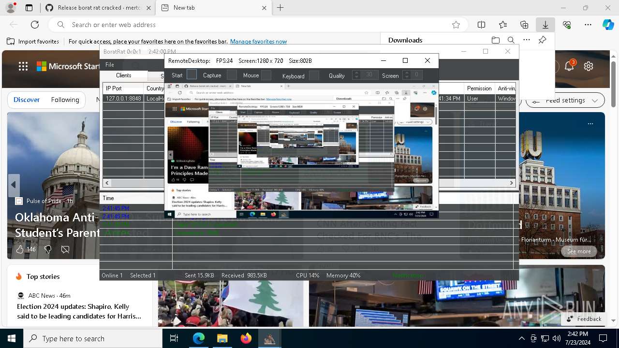Launch Firefox from the taskbar
619x348 pixels.
click(246, 338)
